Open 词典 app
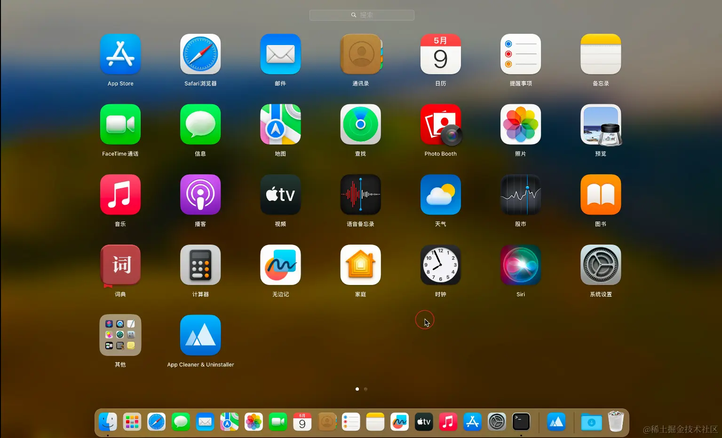The width and height of the screenshot is (722, 438). click(x=120, y=265)
